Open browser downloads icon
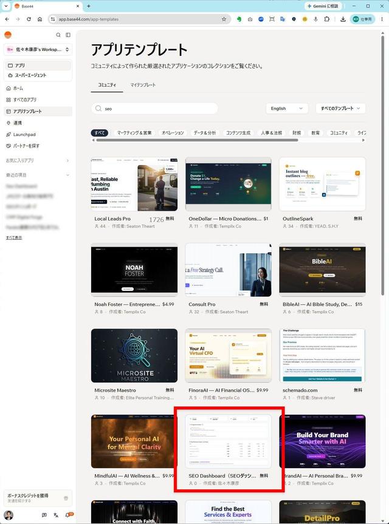This screenshot has height=524, width=389. 343,19
